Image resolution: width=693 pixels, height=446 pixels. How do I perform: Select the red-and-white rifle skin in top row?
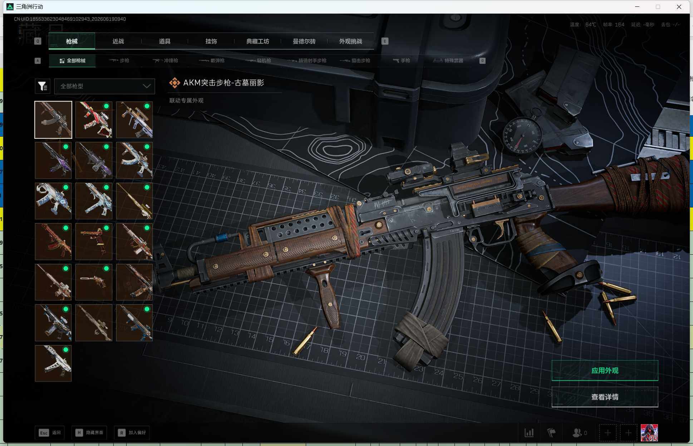point(94,120)
